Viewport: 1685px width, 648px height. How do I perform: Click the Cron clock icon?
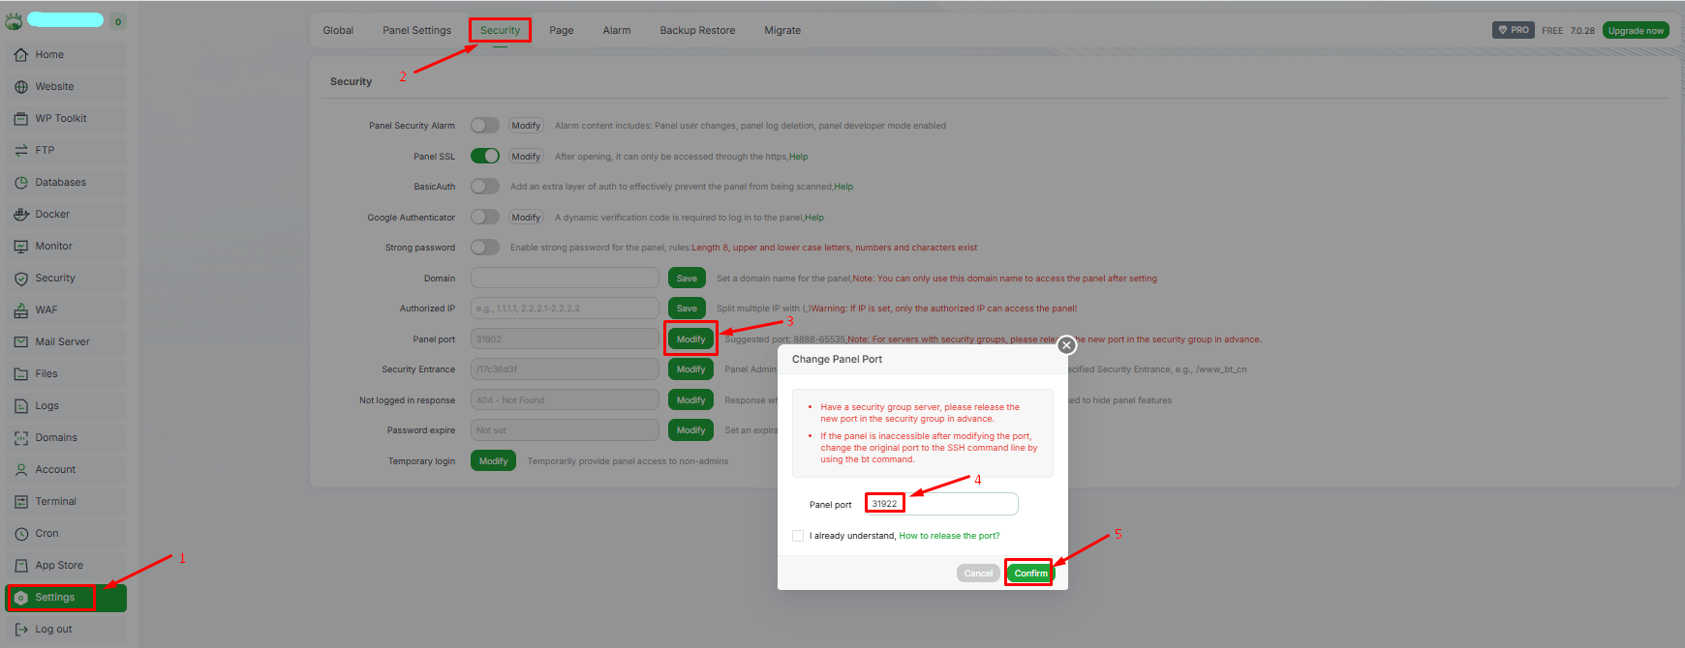[21, 534]
